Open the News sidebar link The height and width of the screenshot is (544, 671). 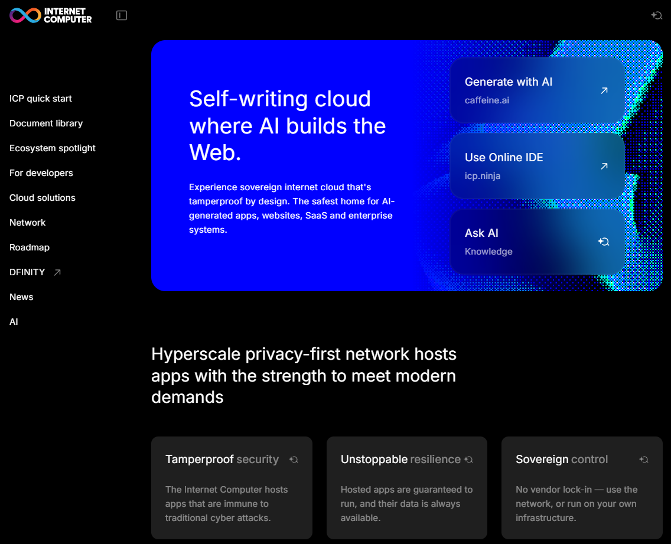point(21,297)
